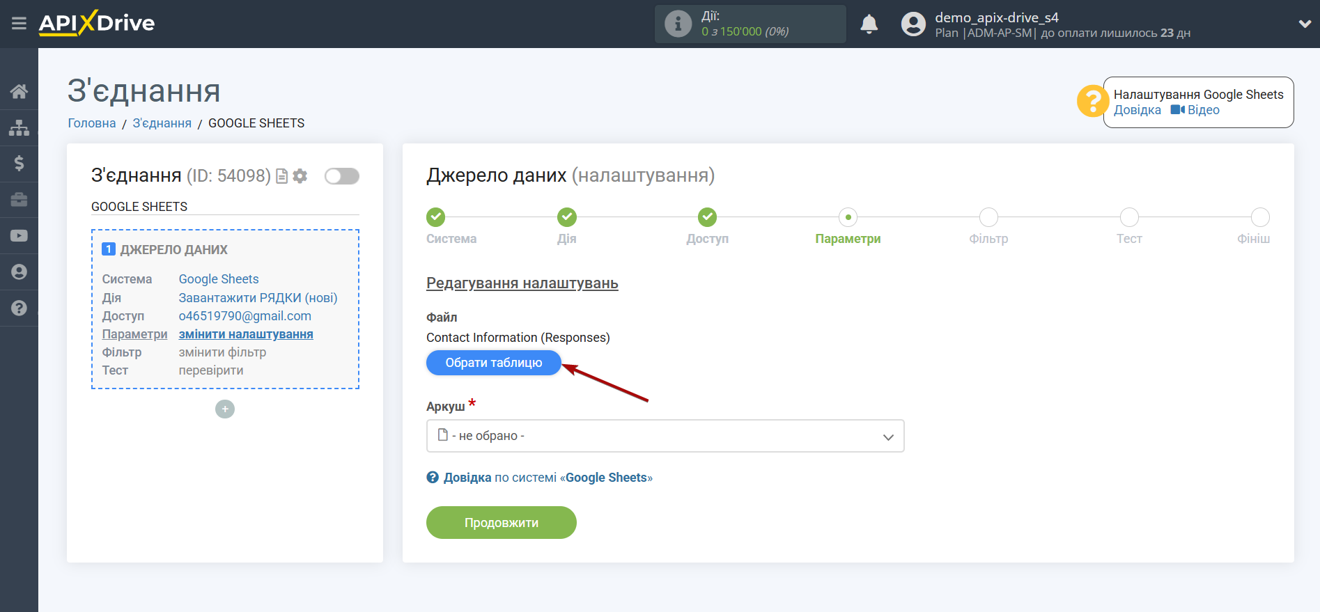Screen dimensions: 1320x612
Task: Click the Головна breadcrumb
Action: pos(92,123)
